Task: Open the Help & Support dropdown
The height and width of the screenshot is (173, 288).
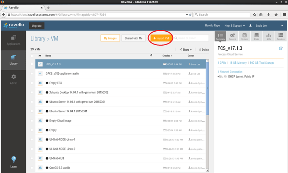Action: [235, 26]
